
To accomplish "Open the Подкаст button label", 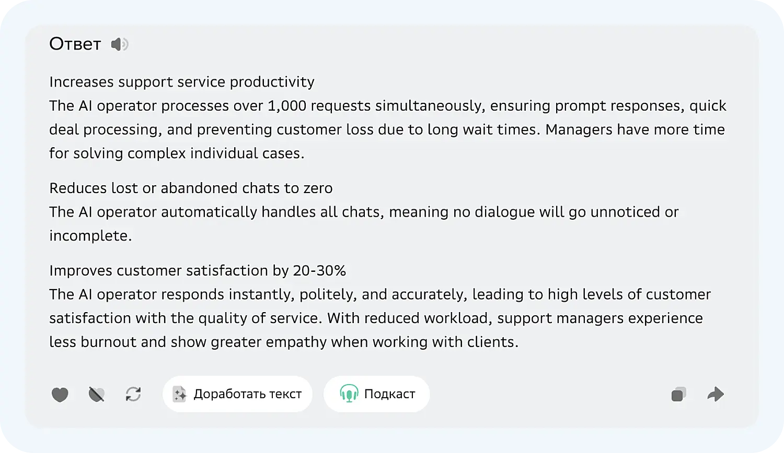I will click(x=389, y=394).
